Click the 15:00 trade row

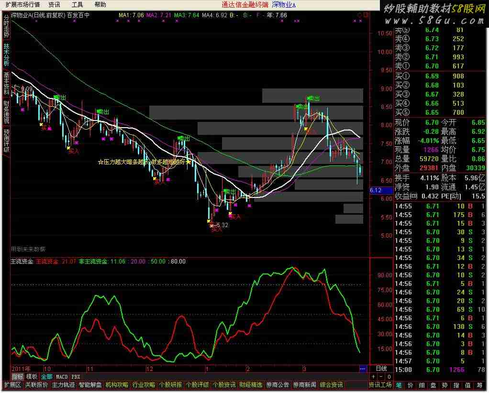(440, 370)
